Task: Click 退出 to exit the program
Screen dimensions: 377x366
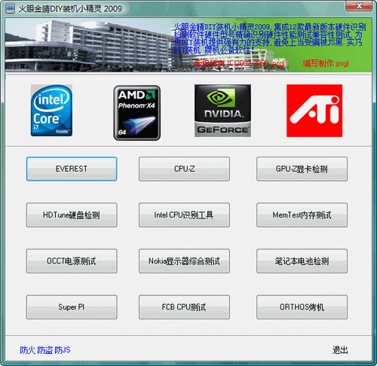Action: [340, 350]
